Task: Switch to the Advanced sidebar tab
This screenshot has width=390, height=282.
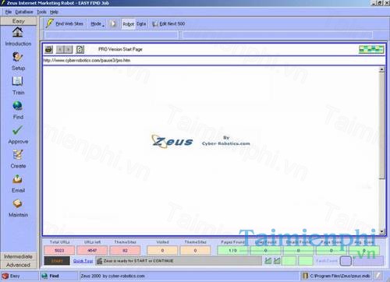Action: [19, 265]
